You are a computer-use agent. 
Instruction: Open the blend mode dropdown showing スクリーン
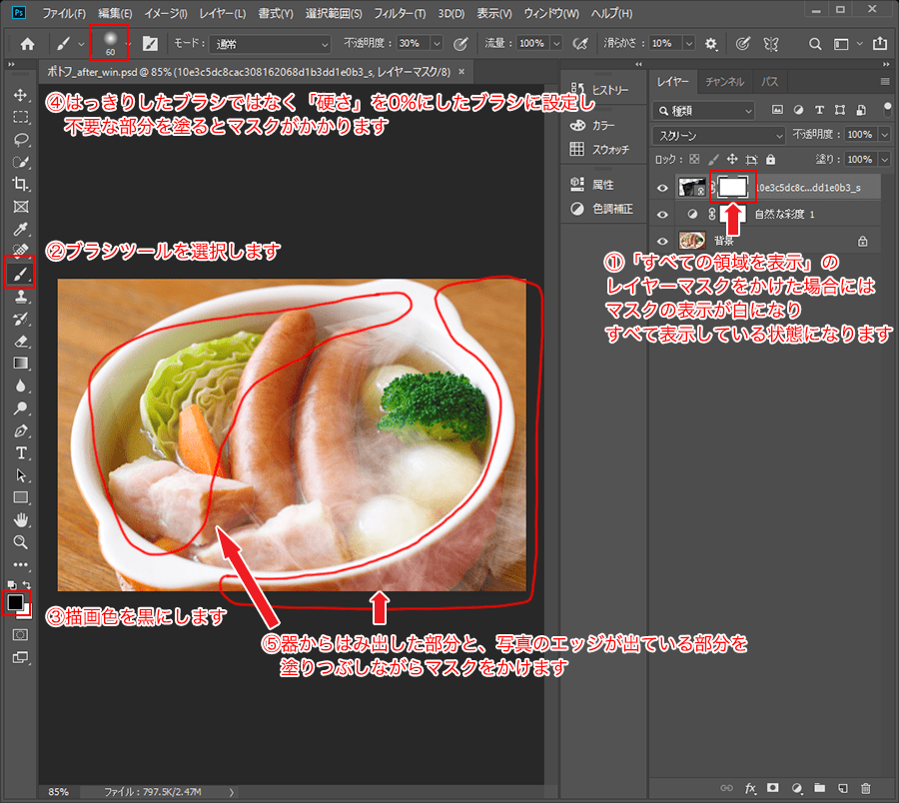coord(718,134)
